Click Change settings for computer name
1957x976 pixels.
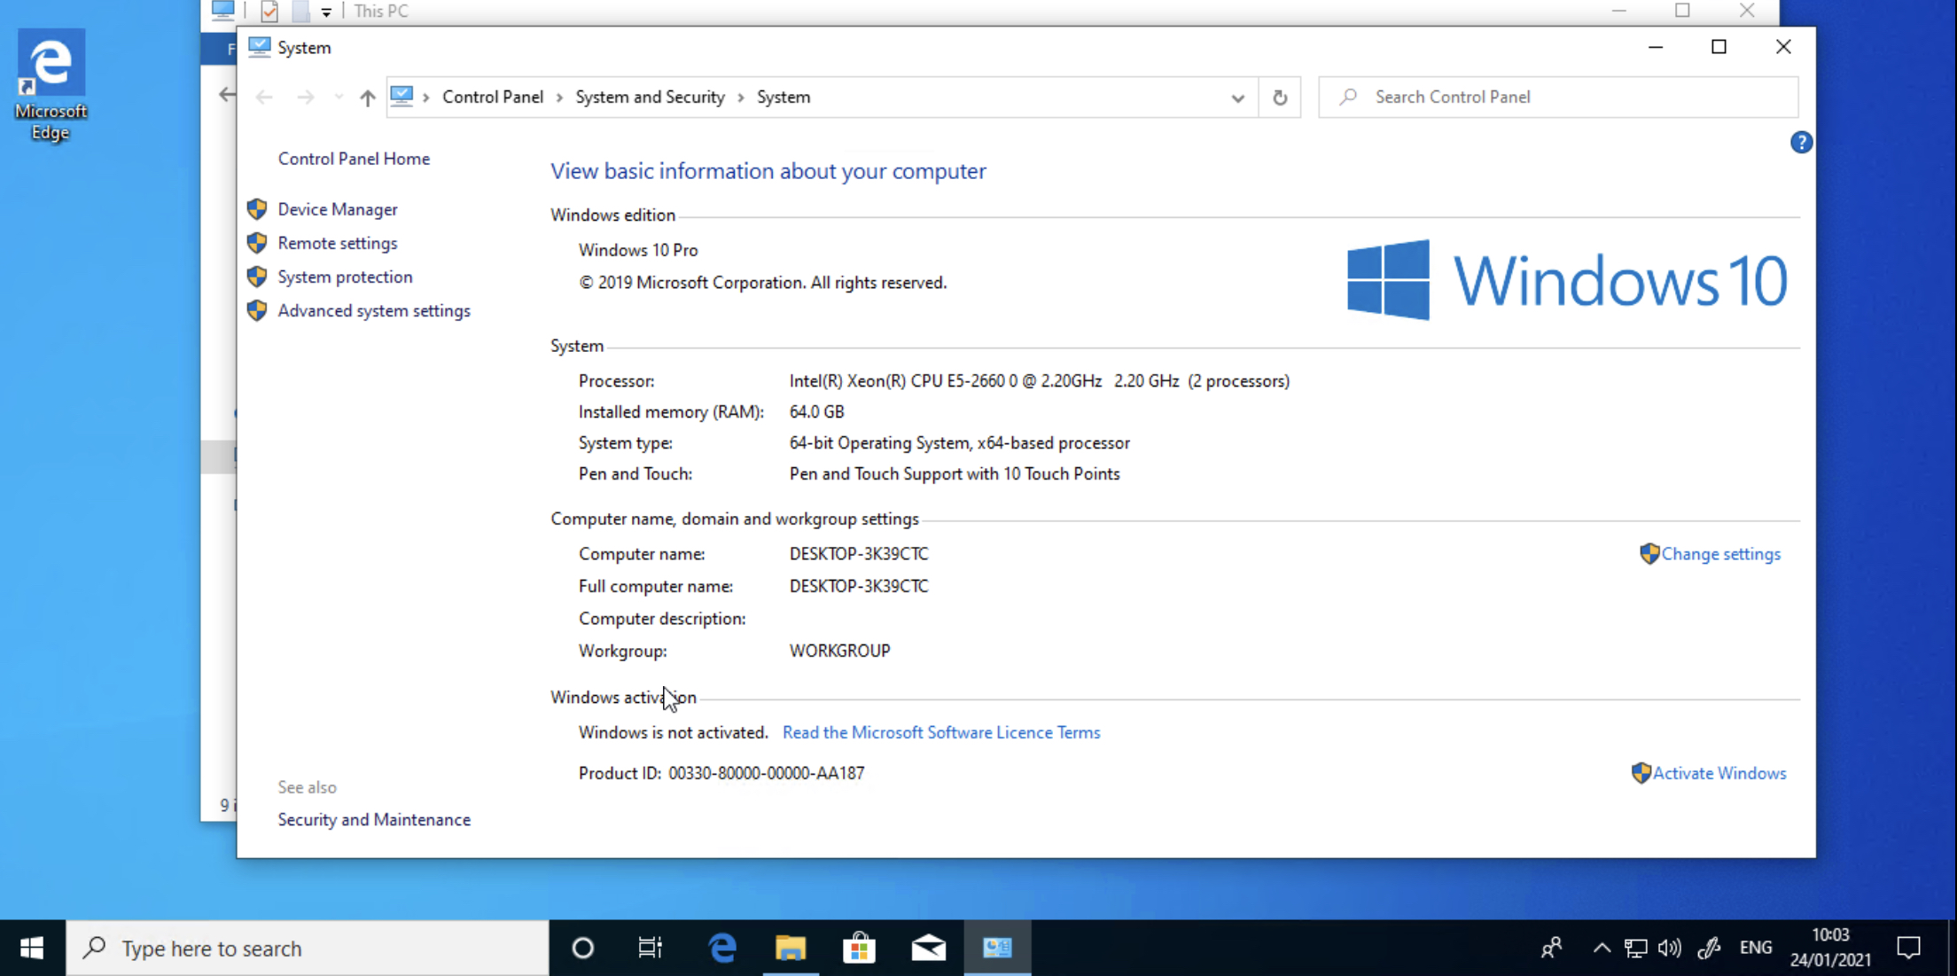[x=1719, y=554]
